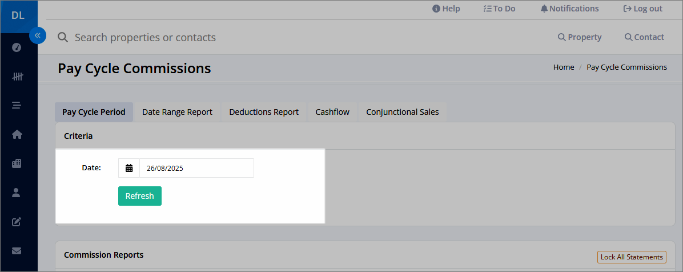Open the home icon in the sidebar

(x=17, y=135)
